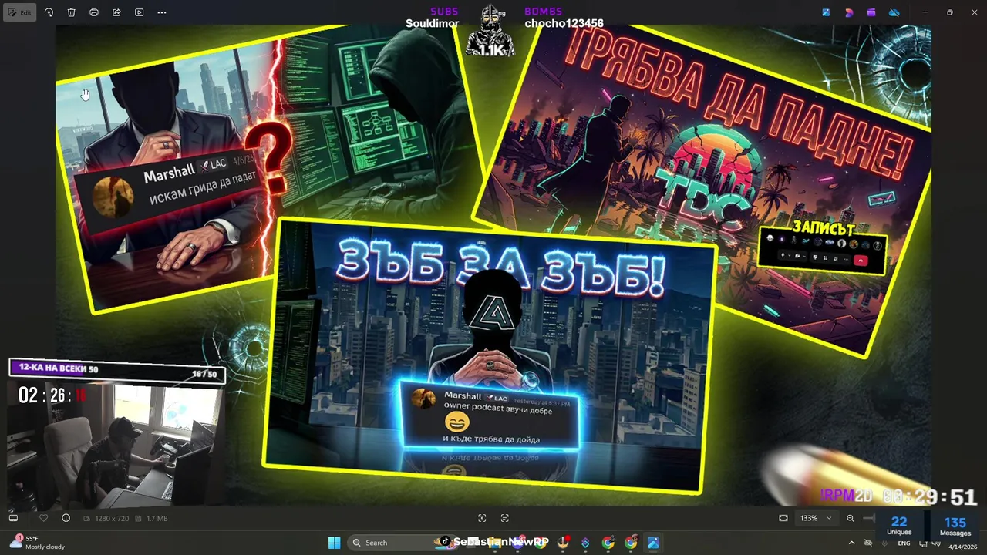The image size is (987, 555).
Task: Click the 1.7 MB file size text
Action: click(x=157, y=519)
